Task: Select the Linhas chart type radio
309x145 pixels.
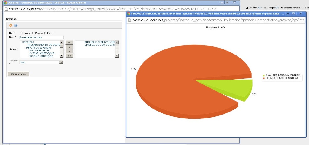Action: pyautogui.click(x=21, y=33)
